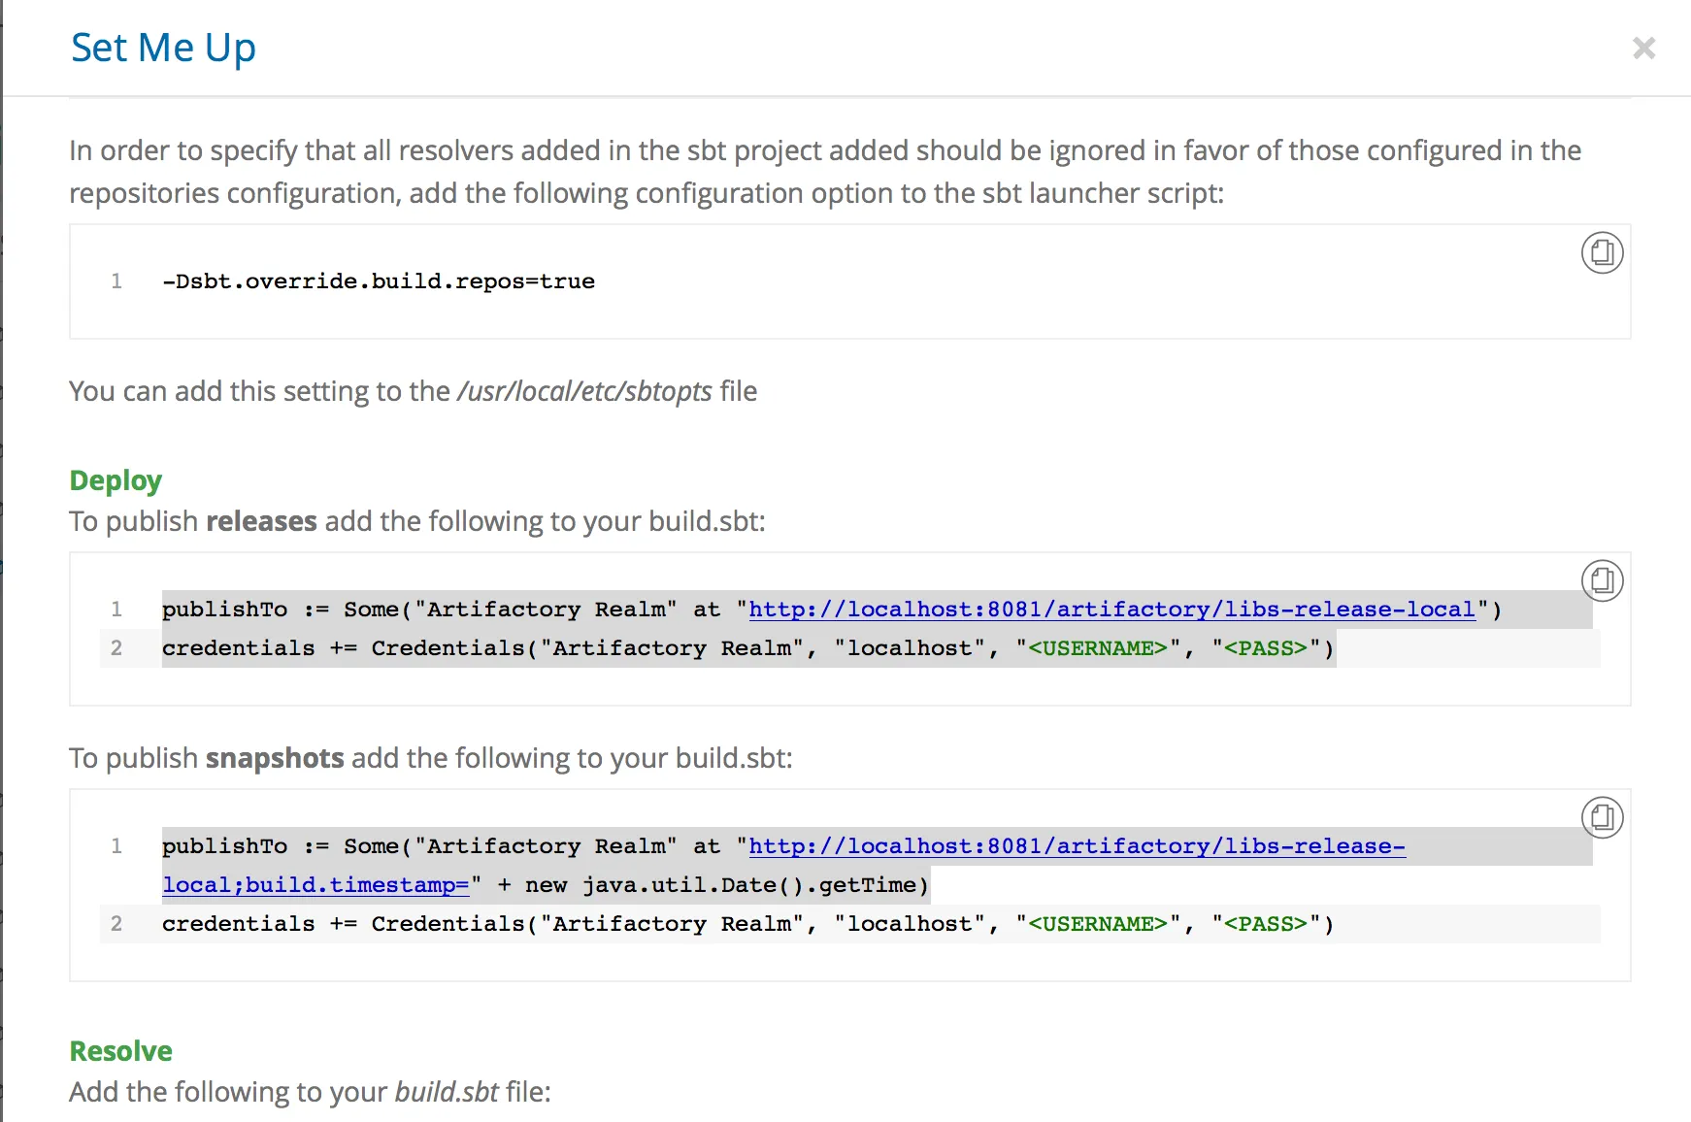
Task: Click line number 2 in snapshots snippet
Action: coord(116,924)
